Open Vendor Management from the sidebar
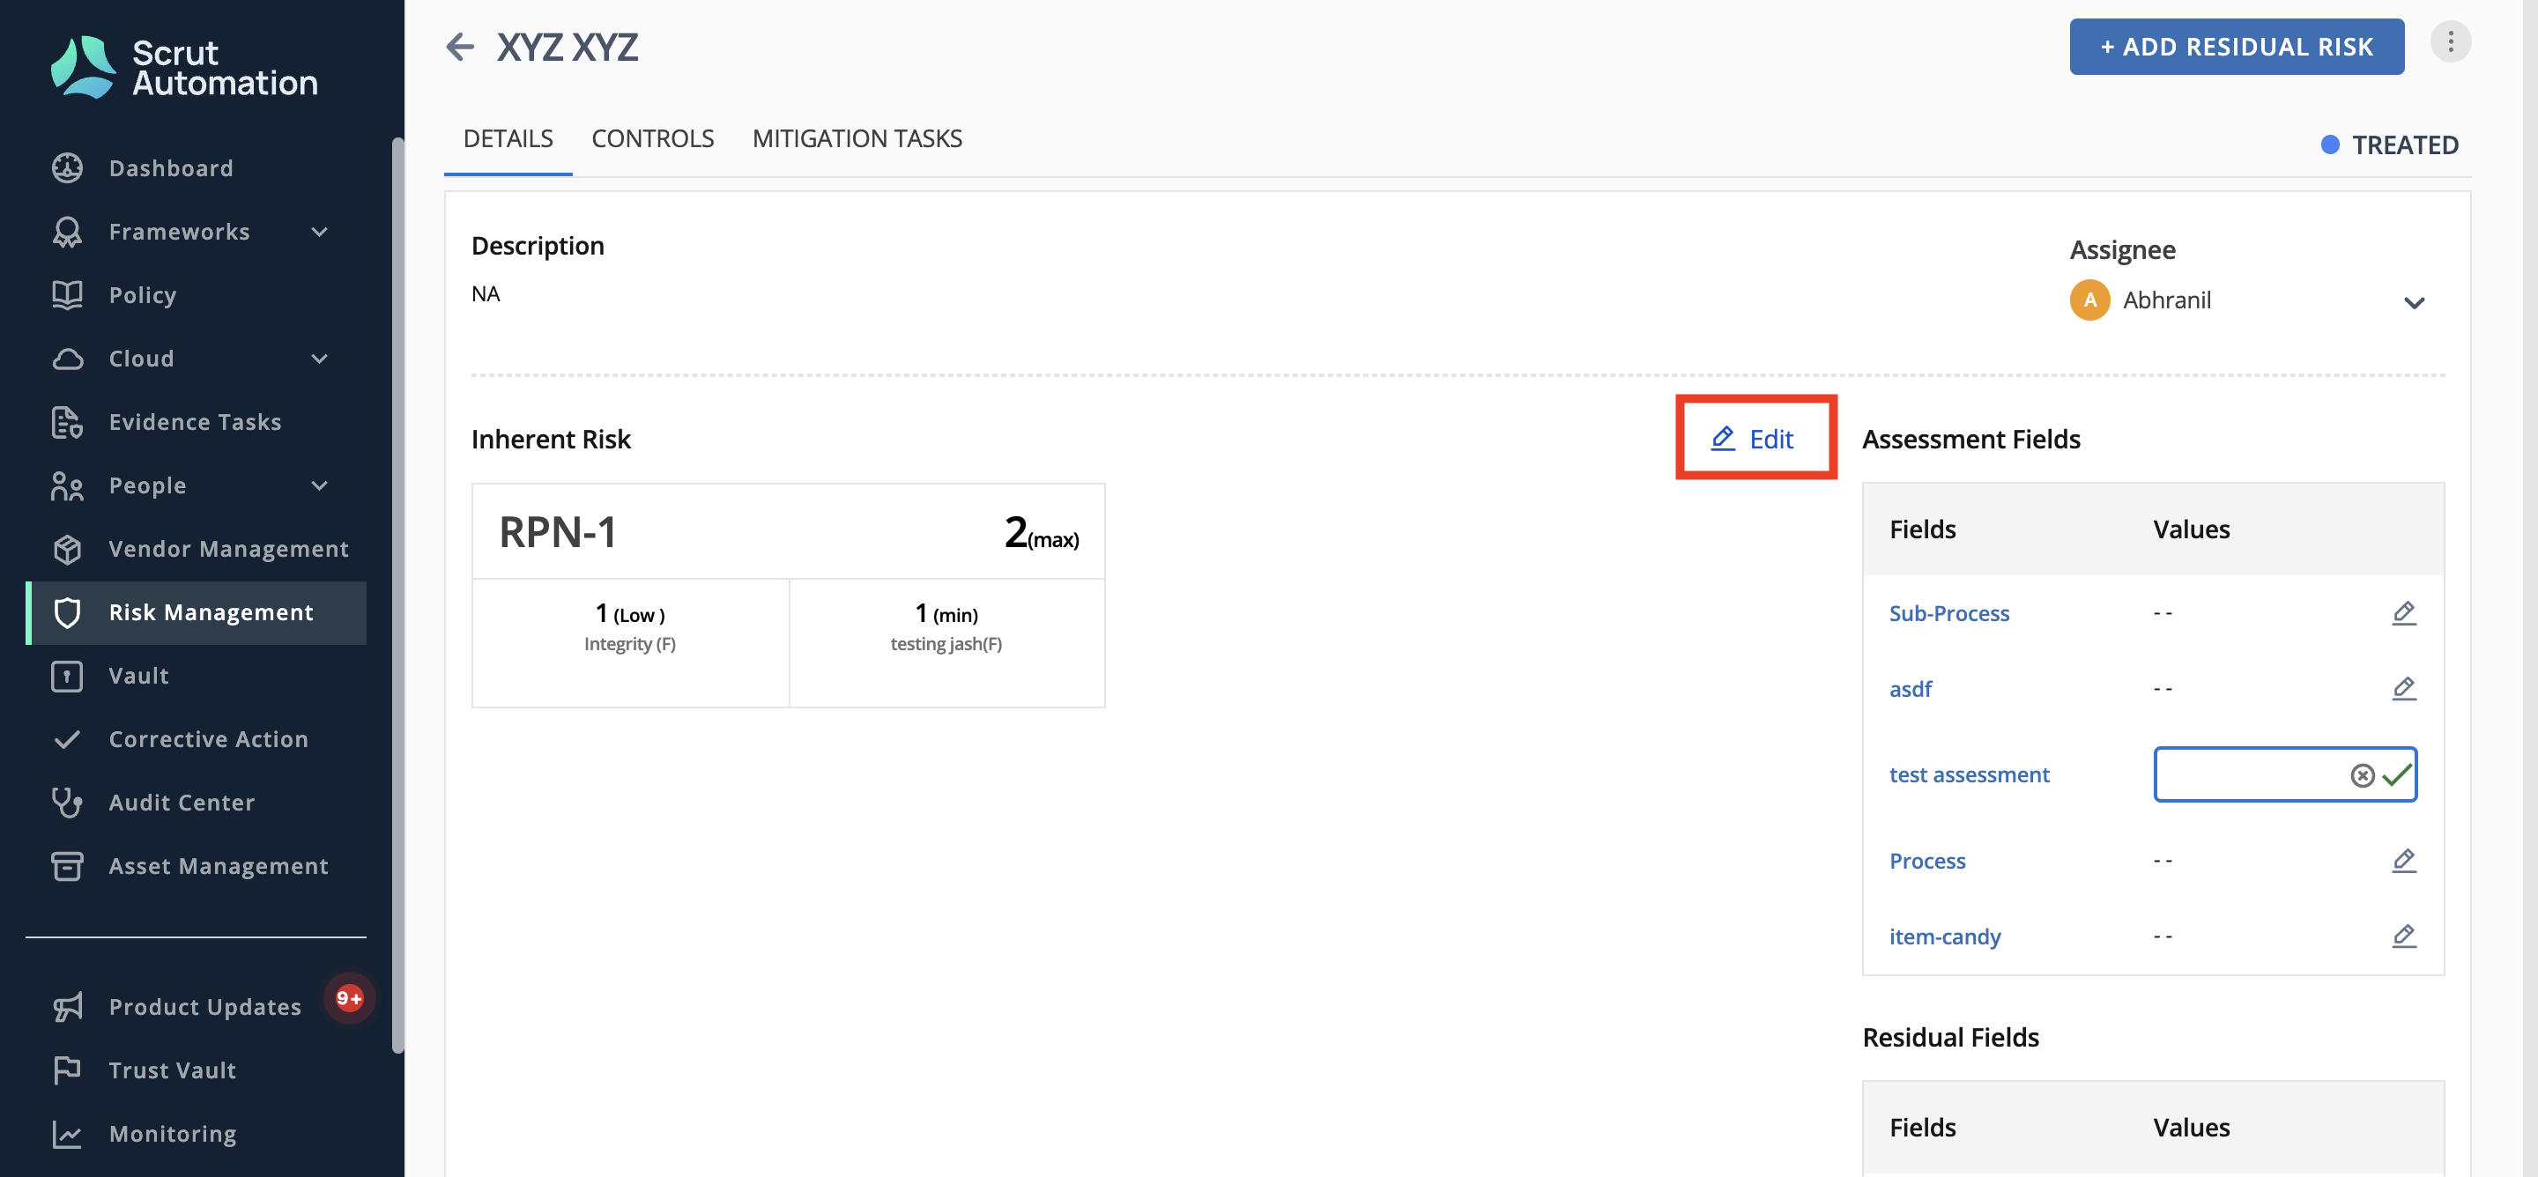 click(197, 549)
